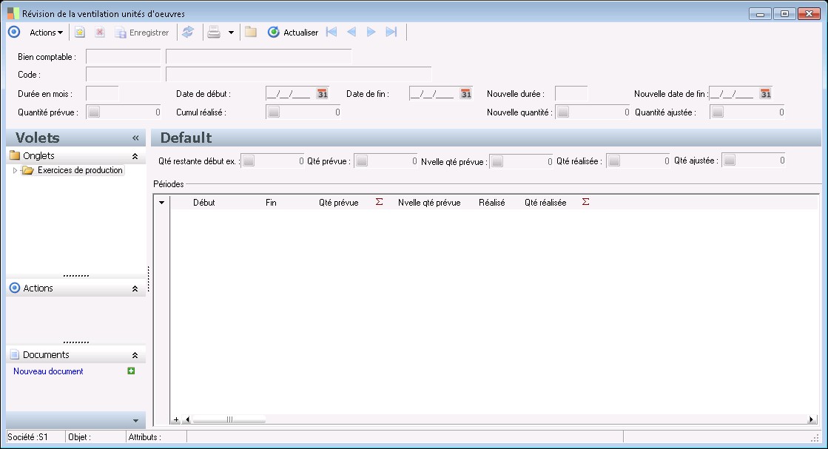Open calendar for Date de début
The width and height of the screenshot is (828, 449).
[323, 94]
